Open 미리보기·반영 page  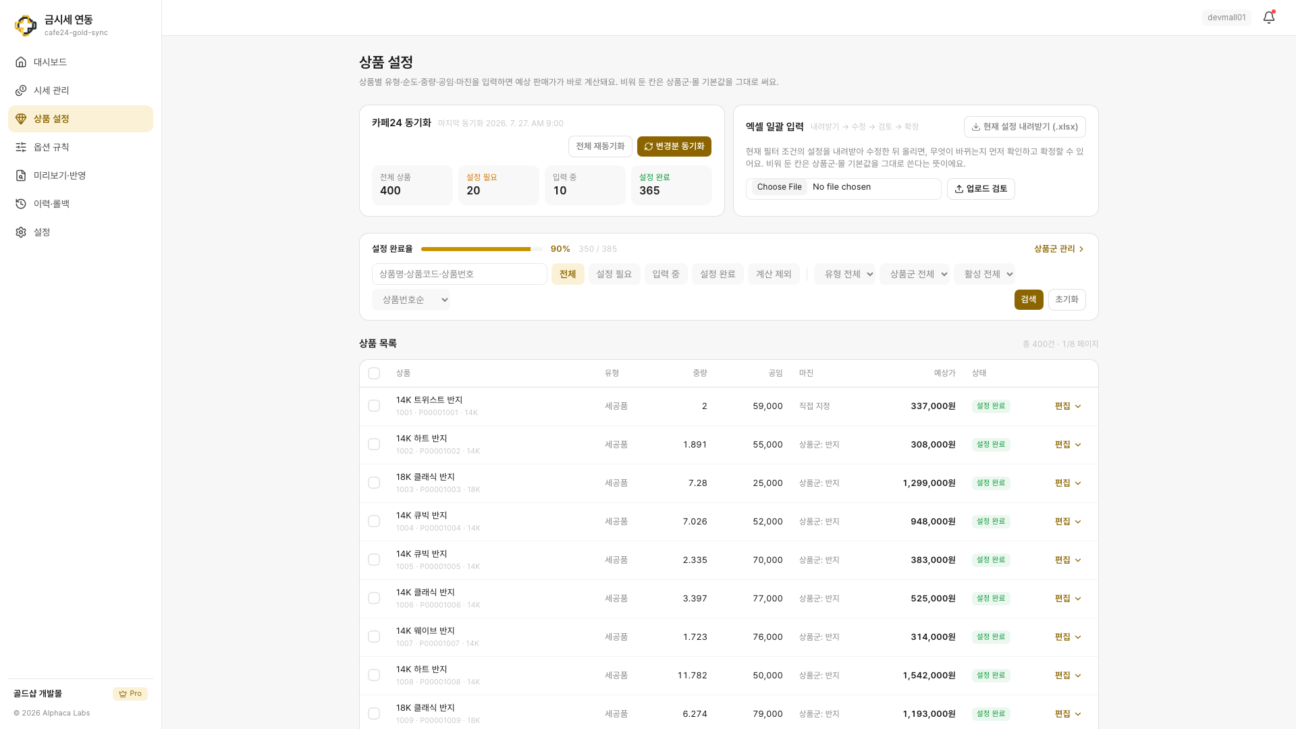click(80, 175)
